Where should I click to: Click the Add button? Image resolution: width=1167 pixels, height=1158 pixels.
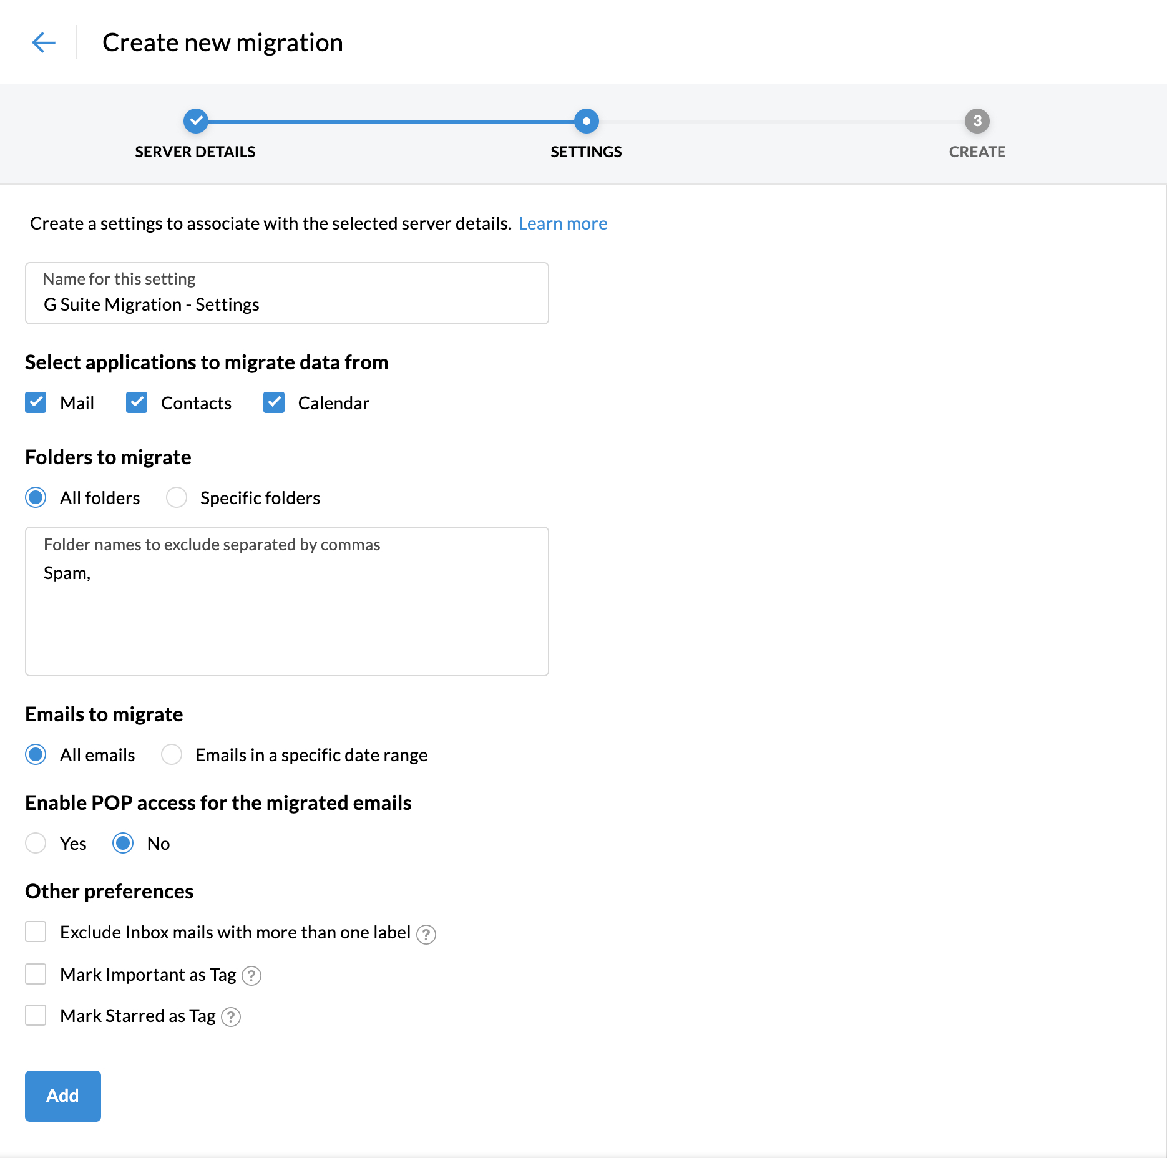(62, 1096)
